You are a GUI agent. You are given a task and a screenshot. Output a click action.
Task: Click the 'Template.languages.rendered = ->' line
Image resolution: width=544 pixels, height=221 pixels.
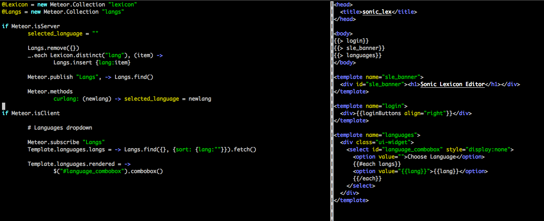click(x=79, y=164)
